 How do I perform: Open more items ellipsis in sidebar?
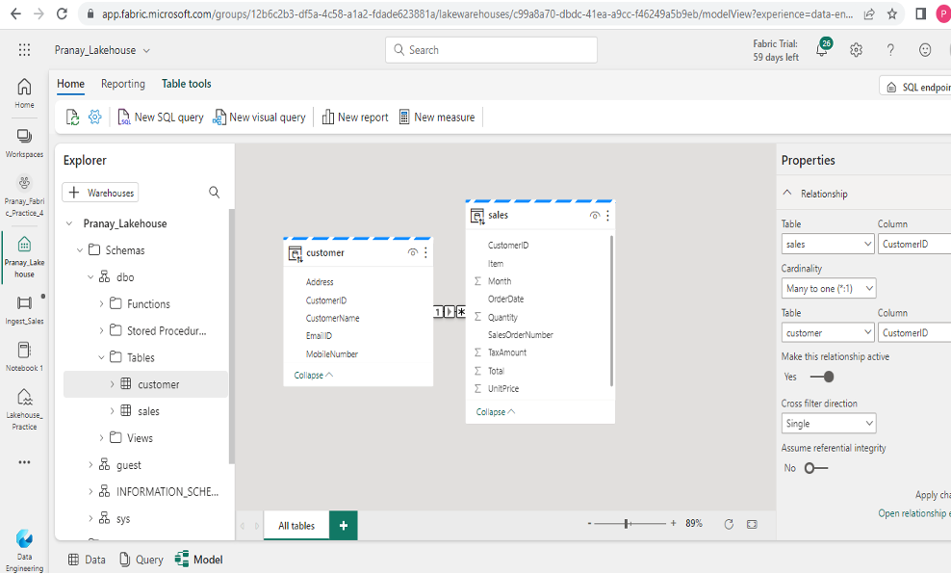[24, 462]
